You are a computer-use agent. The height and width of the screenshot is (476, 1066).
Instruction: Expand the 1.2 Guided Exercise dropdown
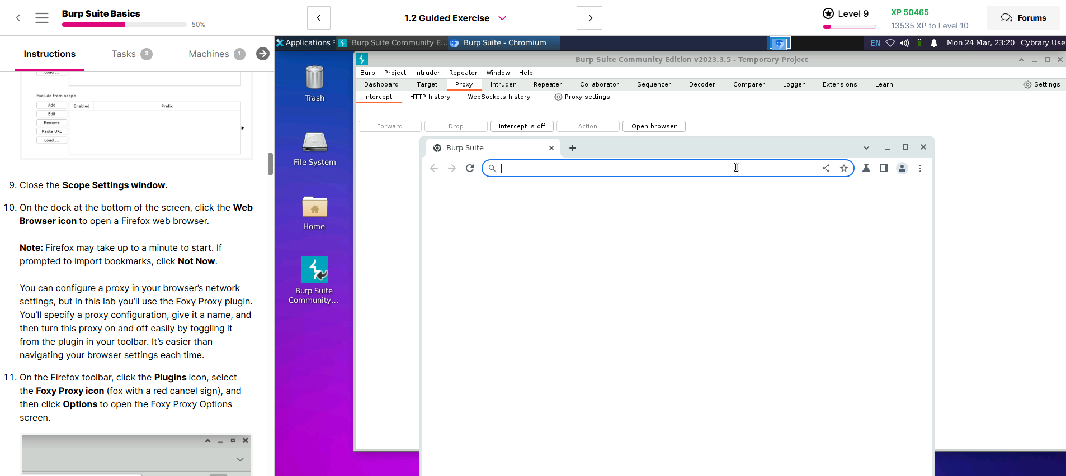click(502, 18)
